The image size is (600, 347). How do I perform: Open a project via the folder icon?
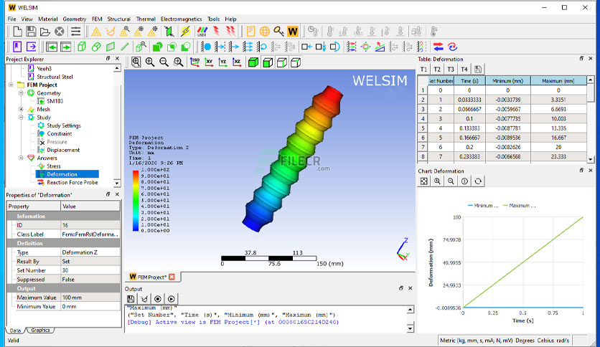pos(45,32)
